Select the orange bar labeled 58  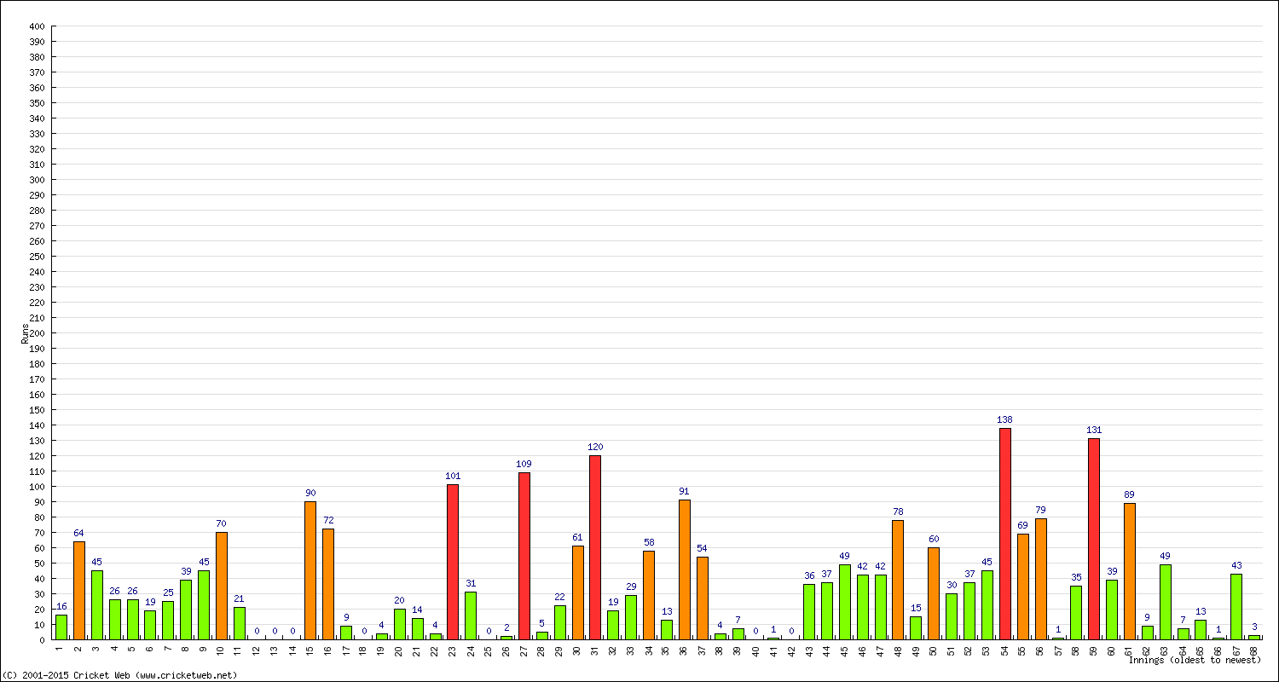649,595
